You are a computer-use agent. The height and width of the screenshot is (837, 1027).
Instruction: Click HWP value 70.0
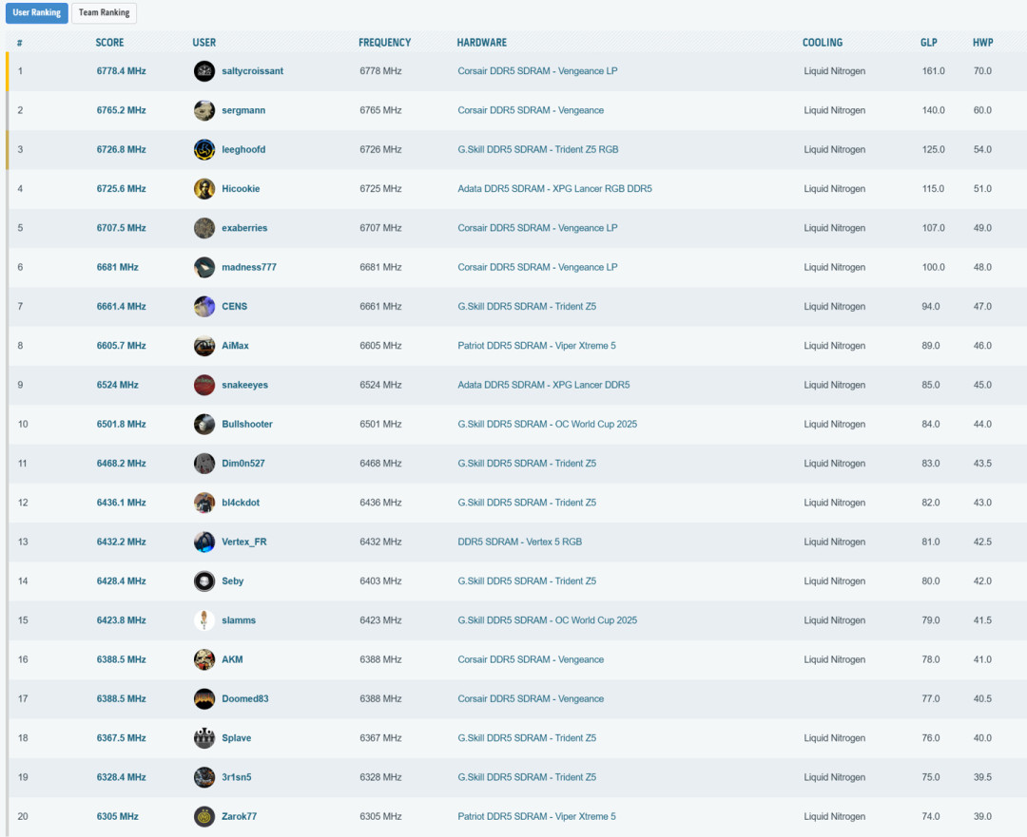coord(982,71)
